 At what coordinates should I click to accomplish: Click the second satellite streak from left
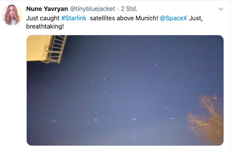[x=96, y=120]
